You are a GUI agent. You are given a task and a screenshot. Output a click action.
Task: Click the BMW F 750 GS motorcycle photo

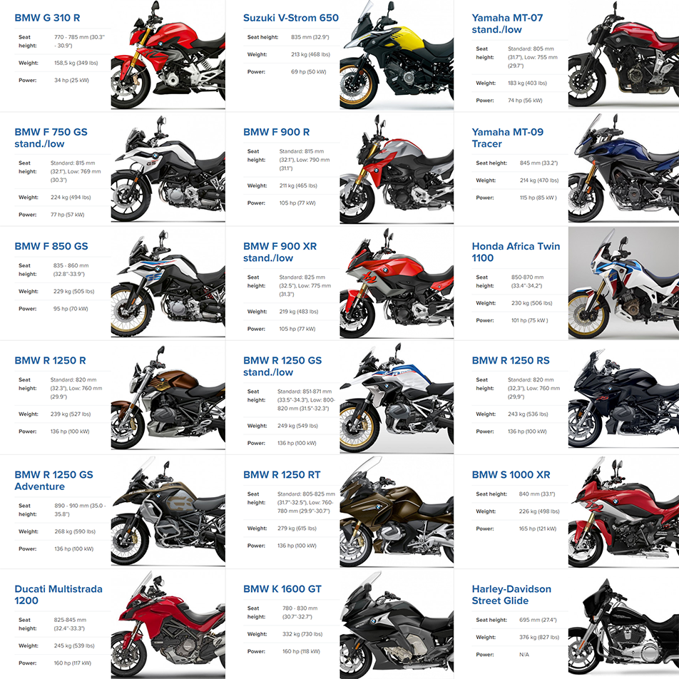[168, 169]
